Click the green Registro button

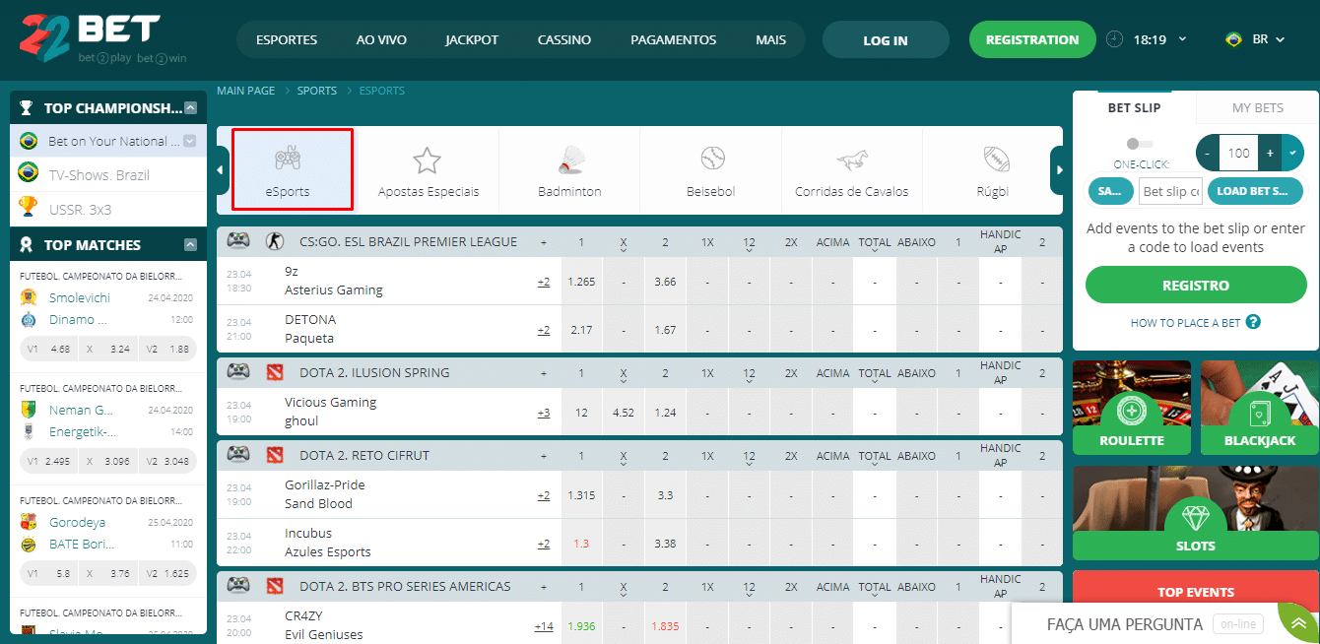tap(1196, 286)
